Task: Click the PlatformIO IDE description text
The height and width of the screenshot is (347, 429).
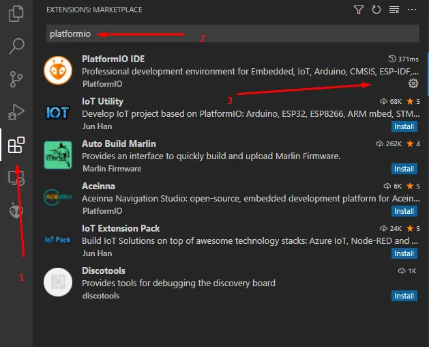Action: 250,72
